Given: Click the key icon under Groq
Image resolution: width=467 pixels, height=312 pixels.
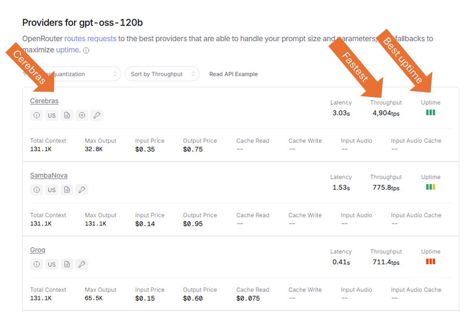Looking at the screenshot, I should (82, 264).
